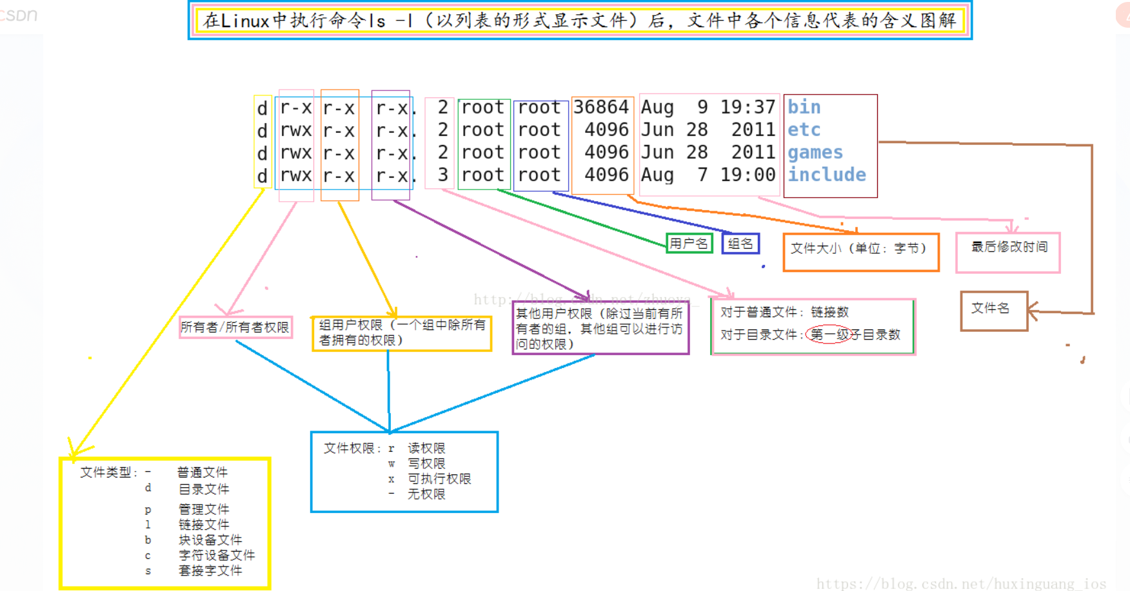Click the timestamp "Aug 7 19:00"
The height and width of the screenshot is (591, 1130).
click(x=708, y=175)
